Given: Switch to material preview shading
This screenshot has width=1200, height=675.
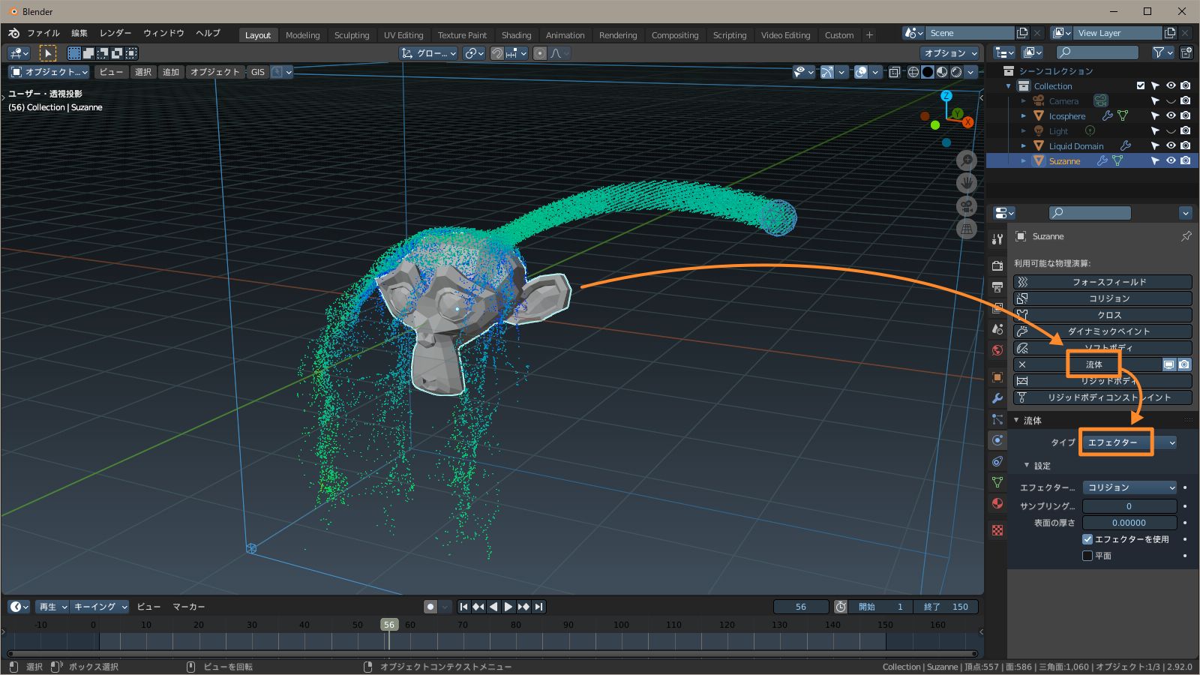Looking at the screenshot, I should pos(942,72).
